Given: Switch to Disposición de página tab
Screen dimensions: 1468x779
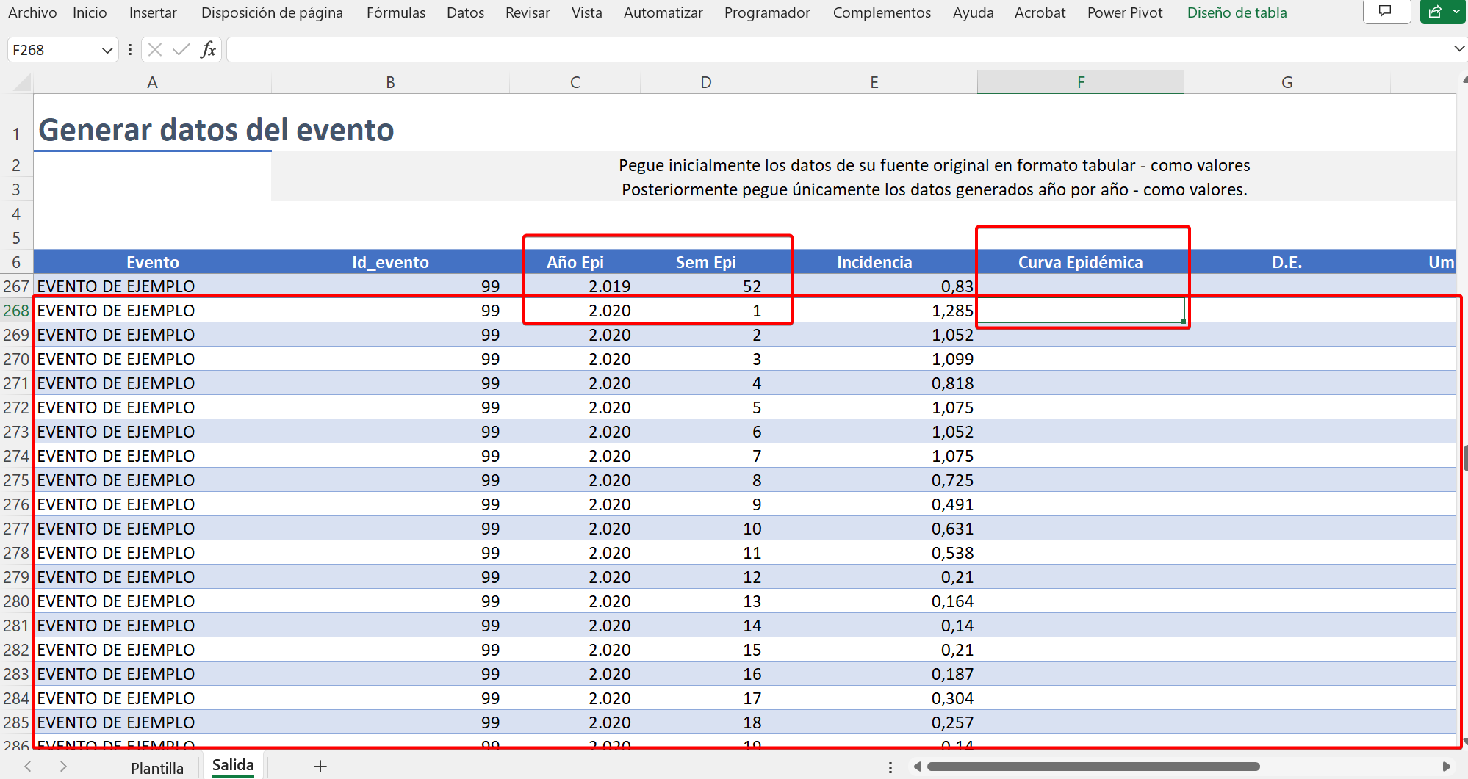Looking at the screenshot, I should point(272,12).
